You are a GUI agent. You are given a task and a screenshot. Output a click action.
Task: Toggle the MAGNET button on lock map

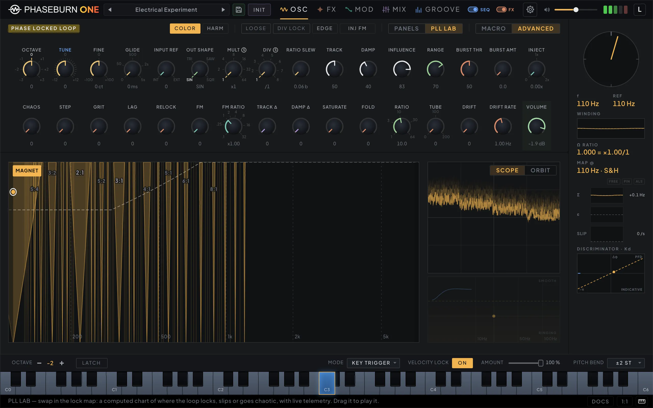(x=27, y=171)
